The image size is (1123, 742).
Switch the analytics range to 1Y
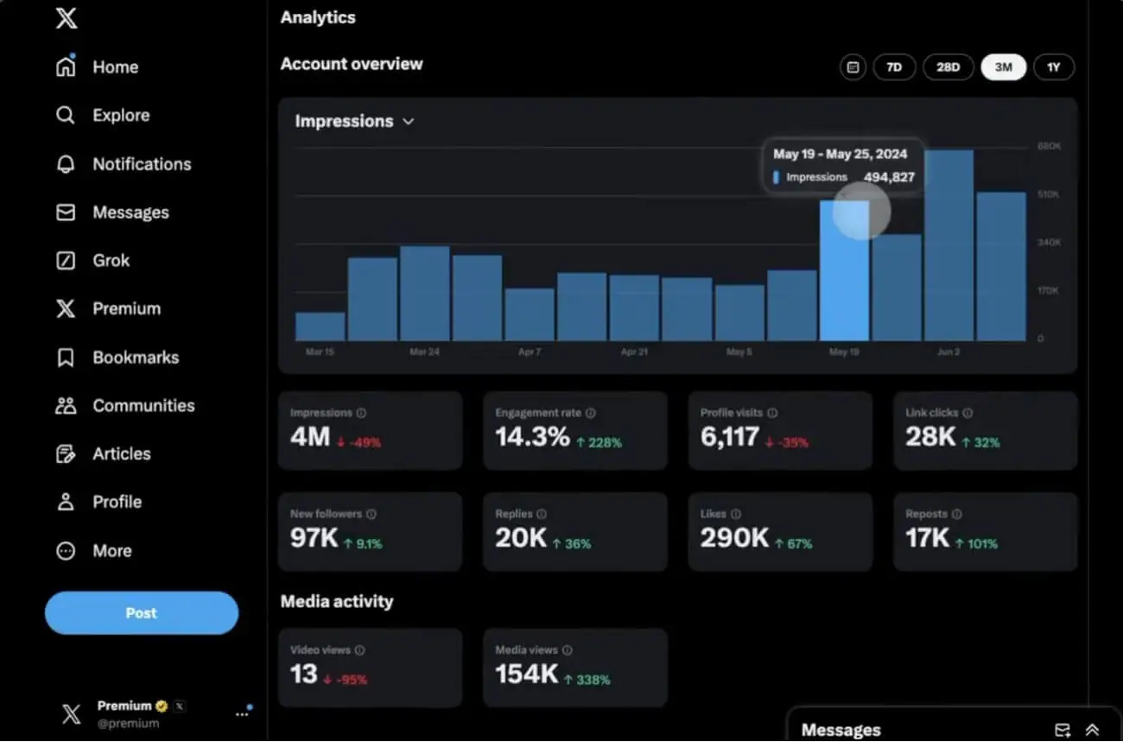[1054, 67]
